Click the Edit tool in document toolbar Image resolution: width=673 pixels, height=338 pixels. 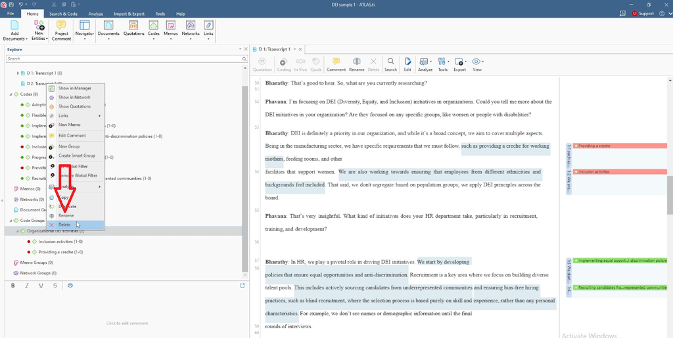coord(407,65)
